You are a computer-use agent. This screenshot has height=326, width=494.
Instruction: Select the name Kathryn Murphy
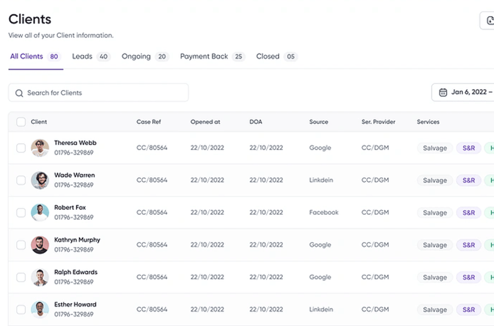click(x=77, y=240)
